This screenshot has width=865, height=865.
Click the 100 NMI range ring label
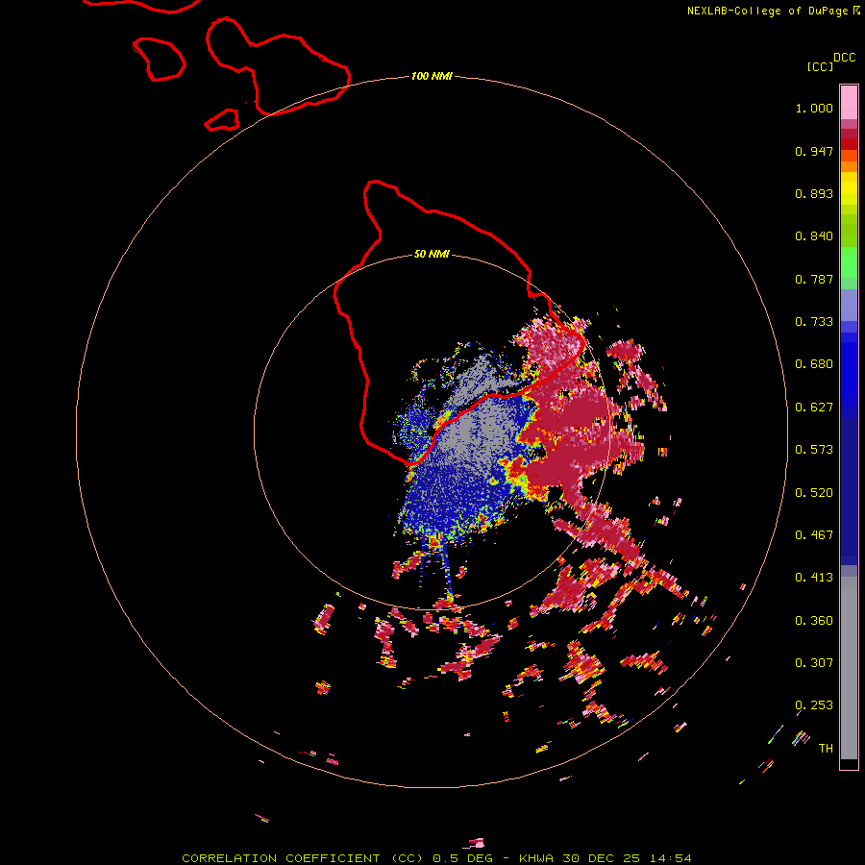coord(432,76)
